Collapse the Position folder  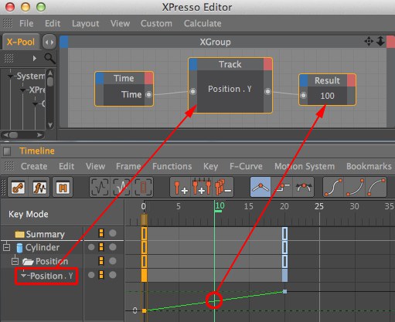15,261
